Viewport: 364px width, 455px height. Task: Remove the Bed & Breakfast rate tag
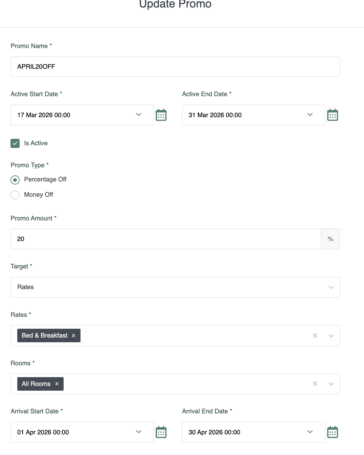tap(73, 336)
